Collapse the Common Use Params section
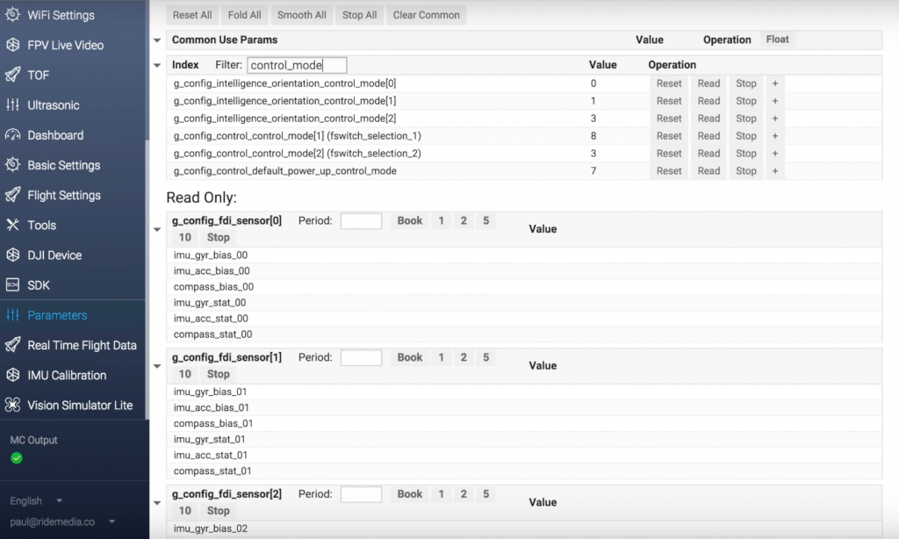The image size is (899, 539). coord(157,40)
